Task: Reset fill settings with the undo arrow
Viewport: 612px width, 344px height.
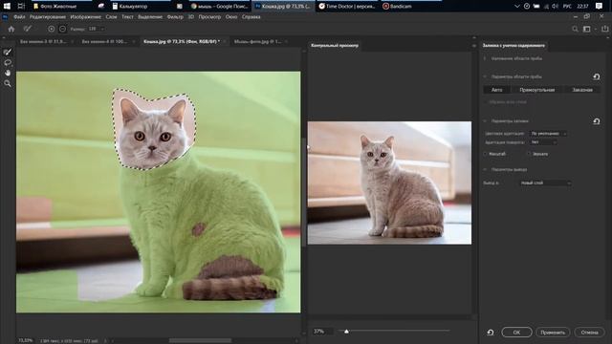Action: 597,121
